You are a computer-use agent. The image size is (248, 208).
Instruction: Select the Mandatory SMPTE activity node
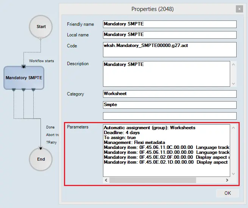[24, 78]
